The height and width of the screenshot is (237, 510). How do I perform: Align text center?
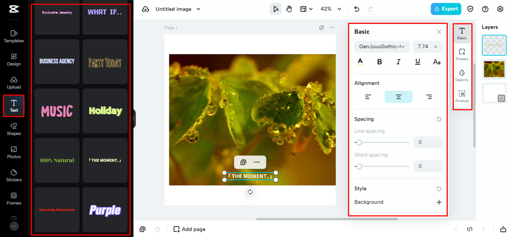(x=398, y=97)
